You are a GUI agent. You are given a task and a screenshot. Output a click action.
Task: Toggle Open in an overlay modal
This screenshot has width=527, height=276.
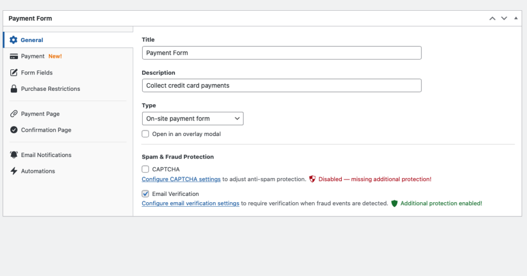click(x=146, y=134)
